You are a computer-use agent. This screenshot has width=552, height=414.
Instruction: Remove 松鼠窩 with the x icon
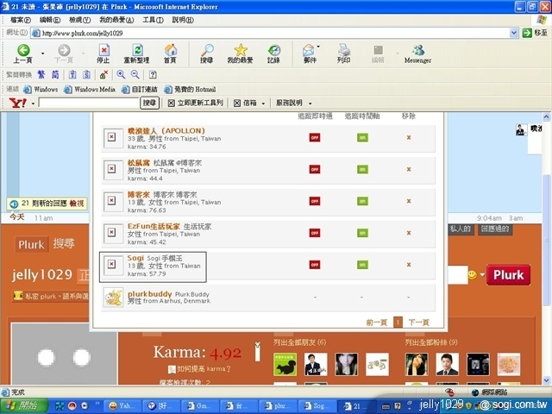409,169
